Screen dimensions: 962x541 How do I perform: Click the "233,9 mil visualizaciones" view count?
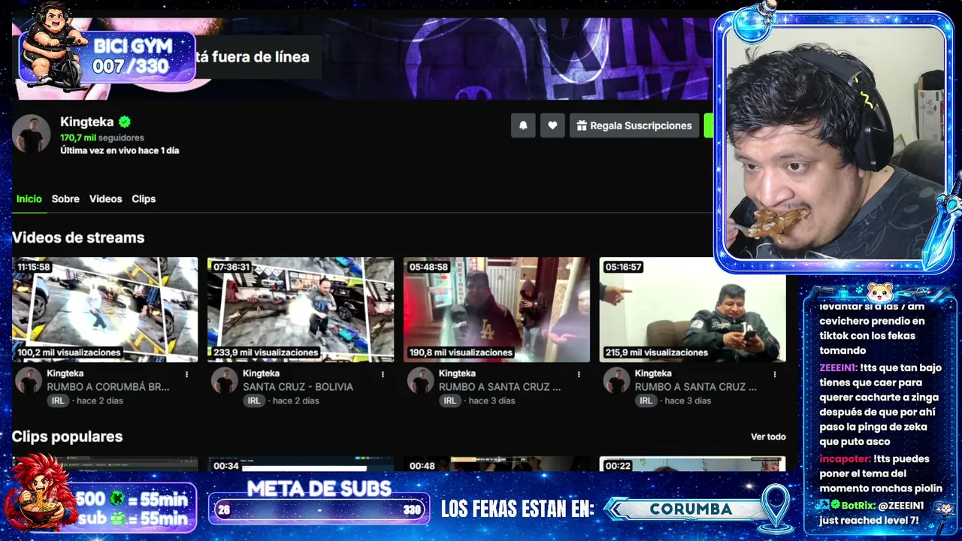(x=265, y=352)
